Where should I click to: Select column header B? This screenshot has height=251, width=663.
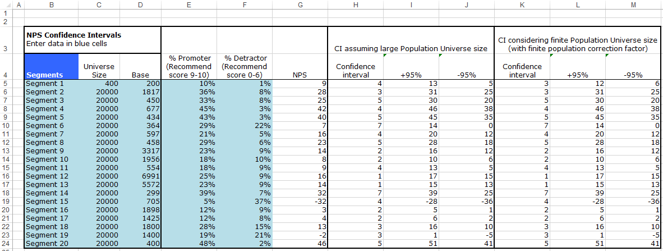tap(51, 4)
